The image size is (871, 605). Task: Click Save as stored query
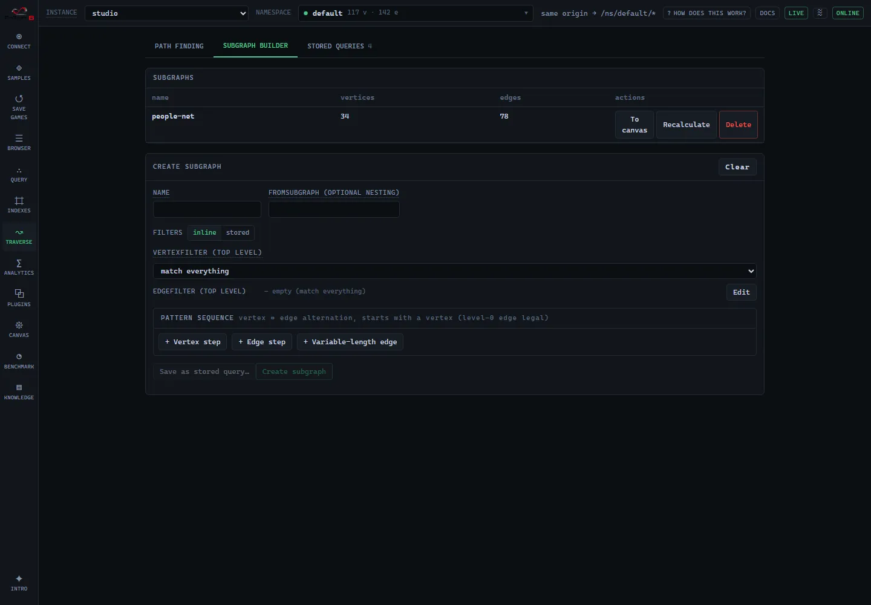(x=204, y=371)
